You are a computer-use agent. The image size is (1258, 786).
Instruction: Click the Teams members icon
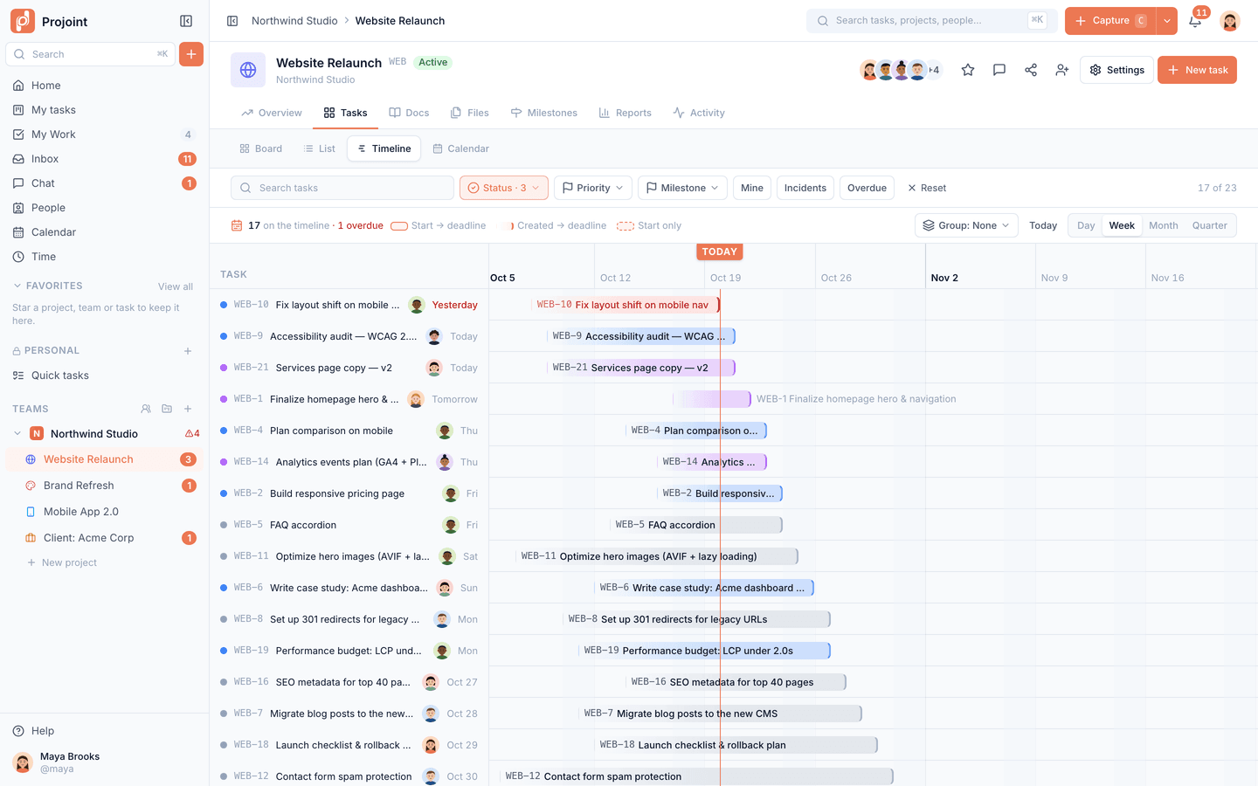click(146, 409)
